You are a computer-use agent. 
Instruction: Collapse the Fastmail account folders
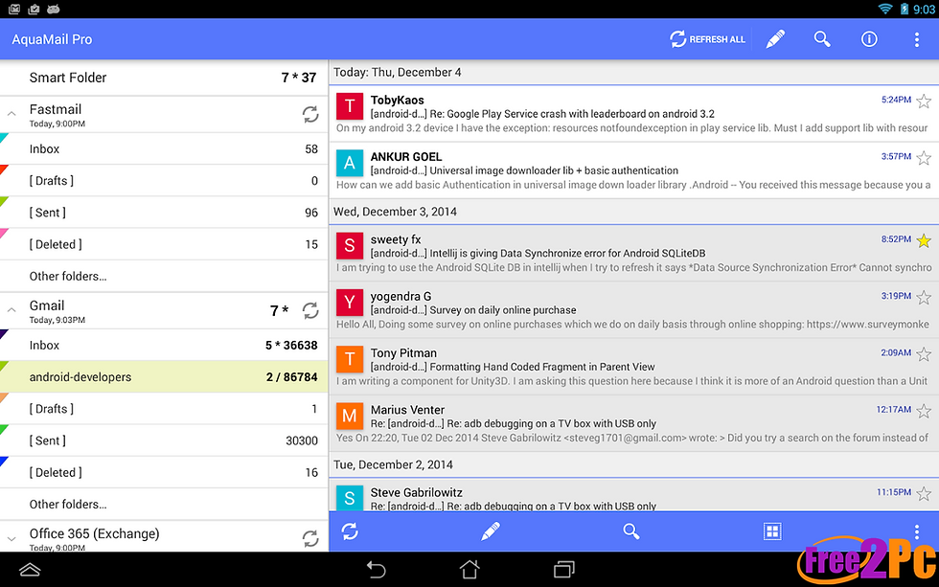pos(11,113)
